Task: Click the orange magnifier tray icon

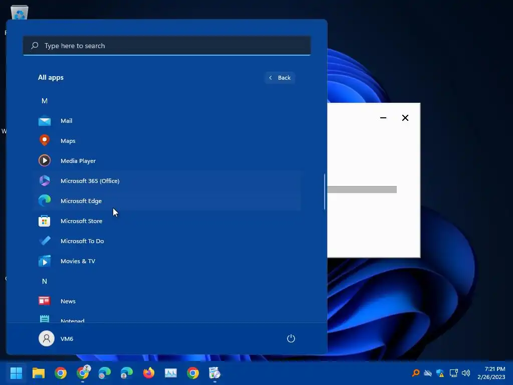Action: pyautogui.click(x=415, y=373)
